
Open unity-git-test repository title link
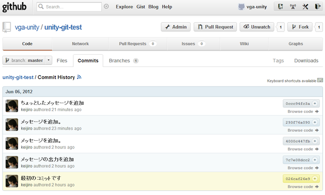coord(63,27)
